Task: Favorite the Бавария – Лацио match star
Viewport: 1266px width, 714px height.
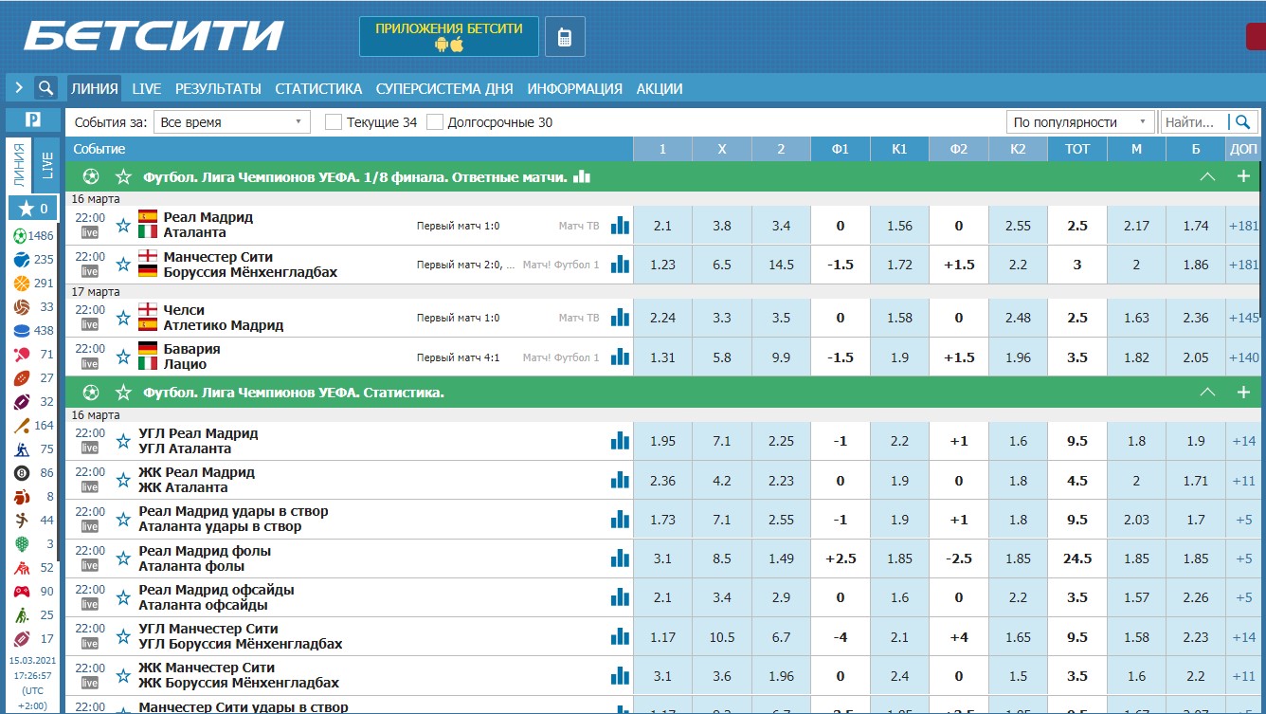Action: (122, 357)
